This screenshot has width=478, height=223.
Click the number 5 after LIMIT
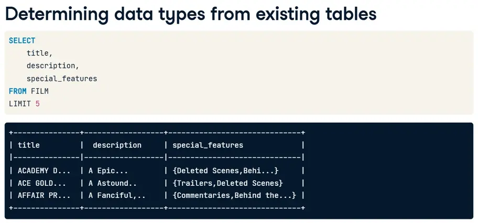point(37,104)
